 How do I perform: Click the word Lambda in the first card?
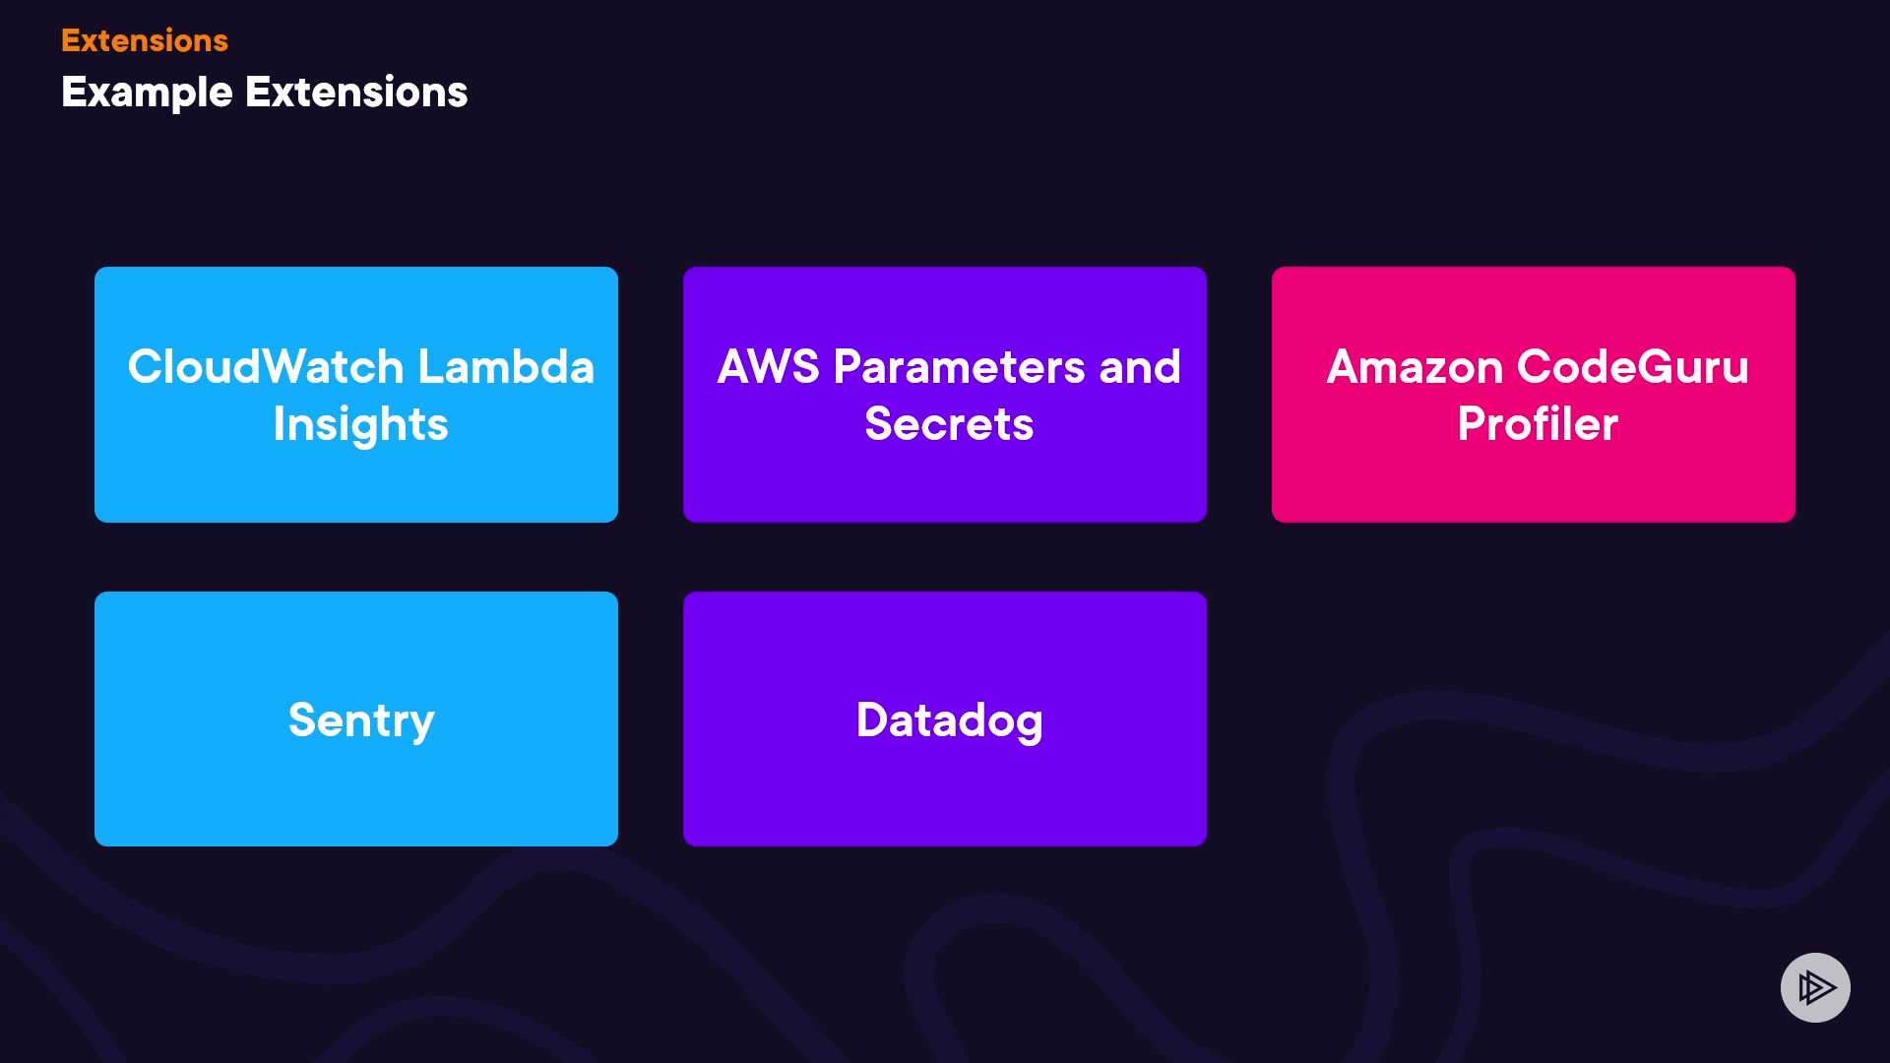click(506, 367)
